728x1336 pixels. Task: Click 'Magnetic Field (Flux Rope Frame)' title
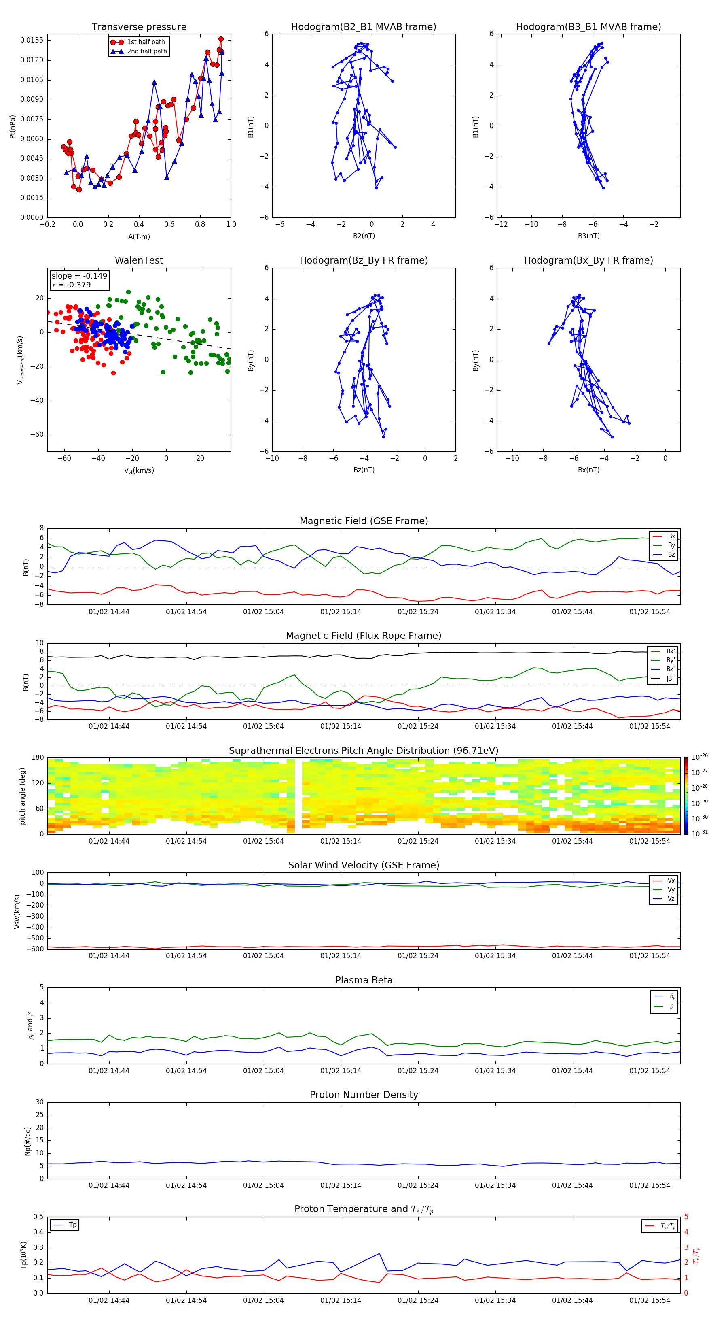pos(364,636)
